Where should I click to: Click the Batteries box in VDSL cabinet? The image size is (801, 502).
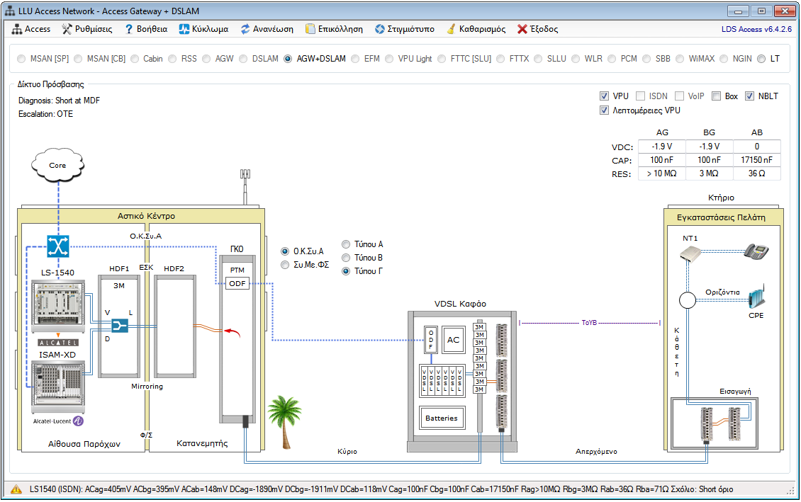(442, 418)
